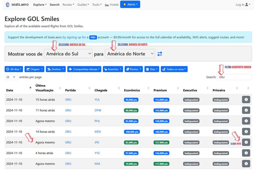Open the 60 dias filter
This screenshot has height=170, width=258.
[x=14, y=69]
